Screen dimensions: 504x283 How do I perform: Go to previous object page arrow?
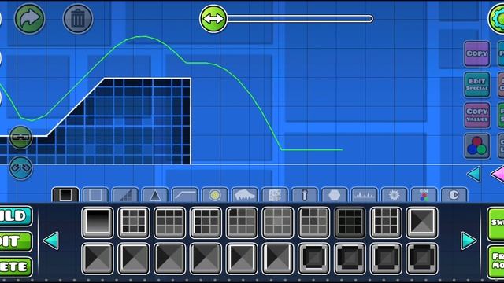pyautogui.click(x=51, y=241)
